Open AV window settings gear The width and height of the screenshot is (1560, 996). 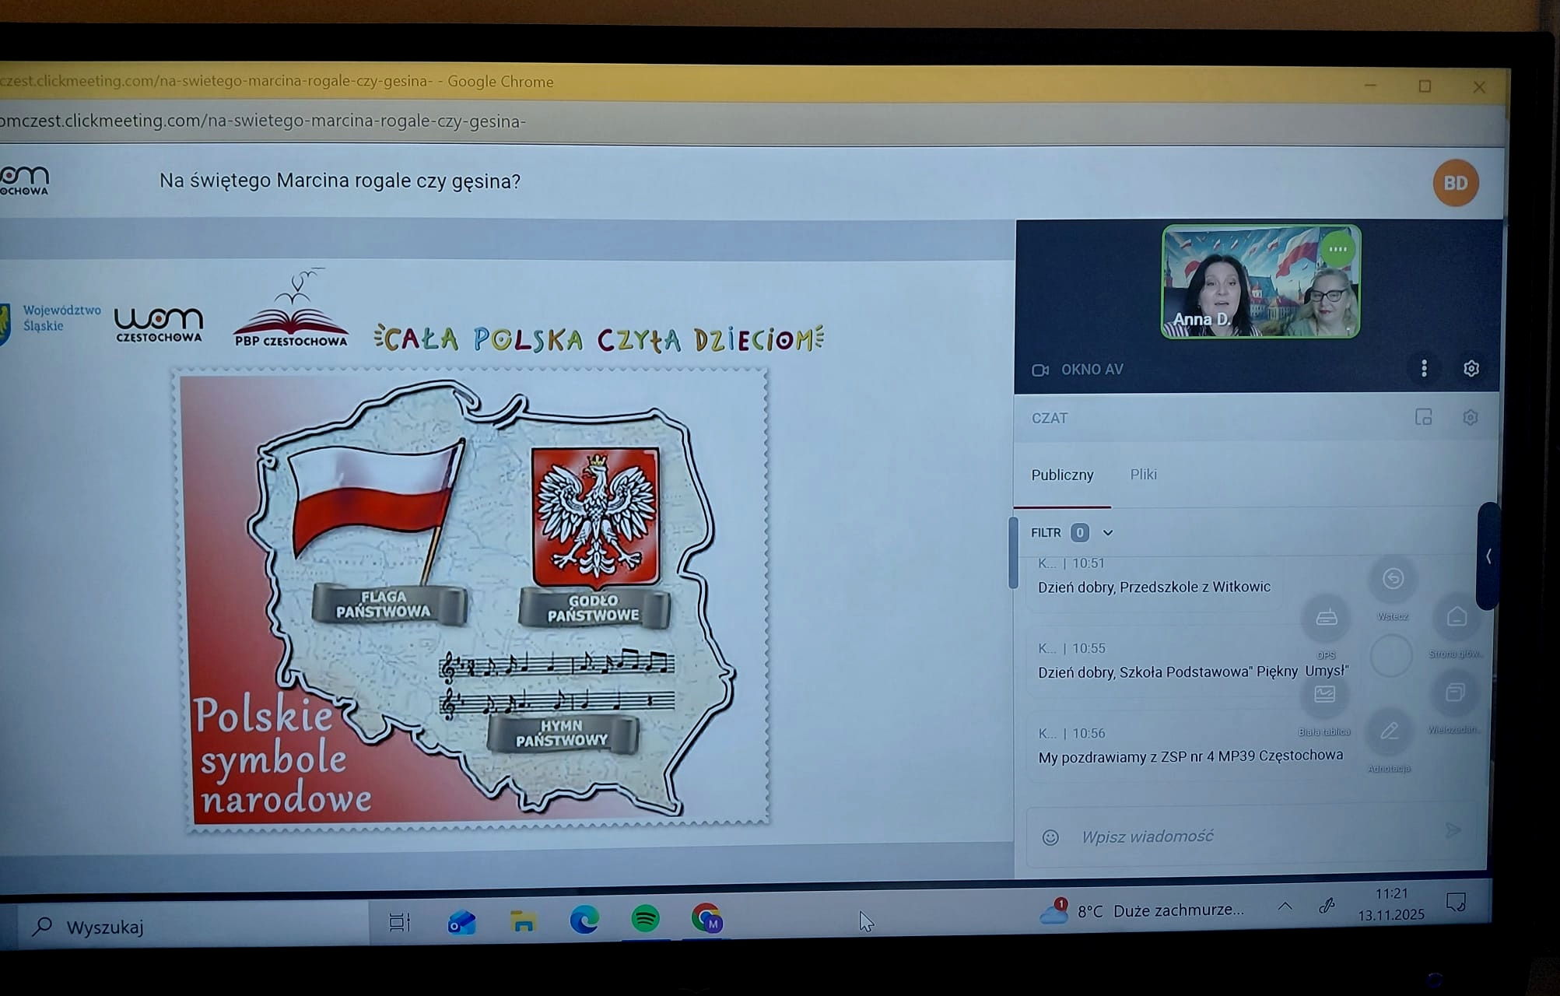[x=1471, y=369]
